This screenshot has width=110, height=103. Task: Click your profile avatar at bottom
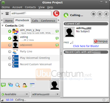point(55,85)
